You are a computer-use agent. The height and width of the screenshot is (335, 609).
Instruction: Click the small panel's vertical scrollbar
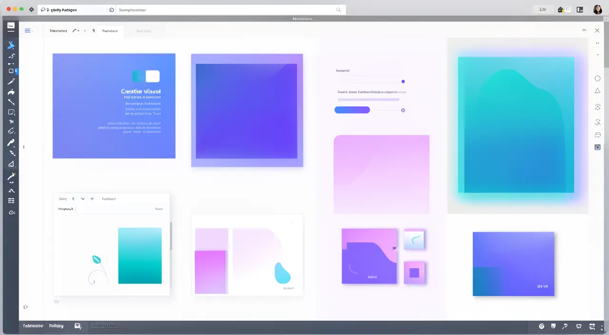(171, 236)
